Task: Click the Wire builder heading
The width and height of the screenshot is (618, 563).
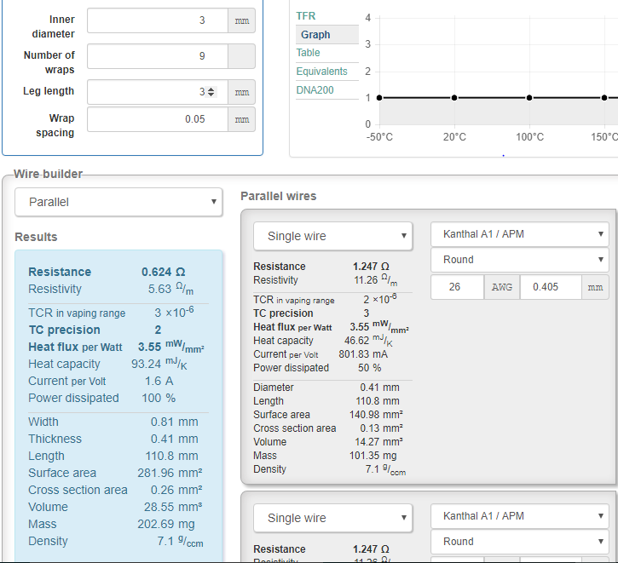Action: pyautogui.click(x=48, y=174)
